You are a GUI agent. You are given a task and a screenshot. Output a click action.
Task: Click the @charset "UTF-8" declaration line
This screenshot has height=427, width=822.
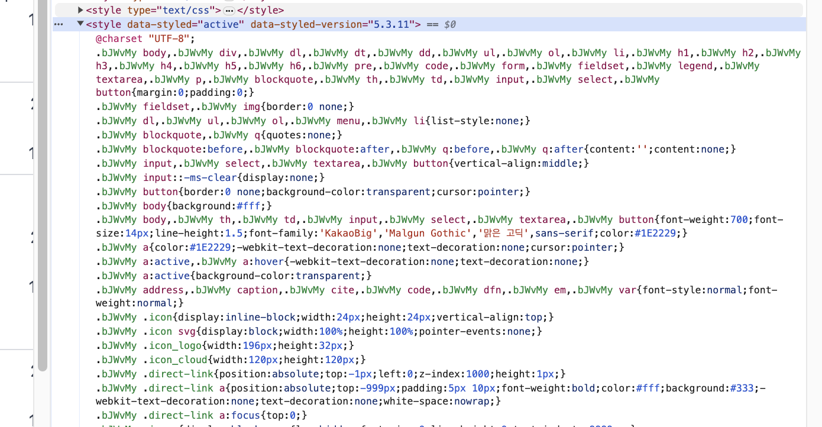pos(145,38)
